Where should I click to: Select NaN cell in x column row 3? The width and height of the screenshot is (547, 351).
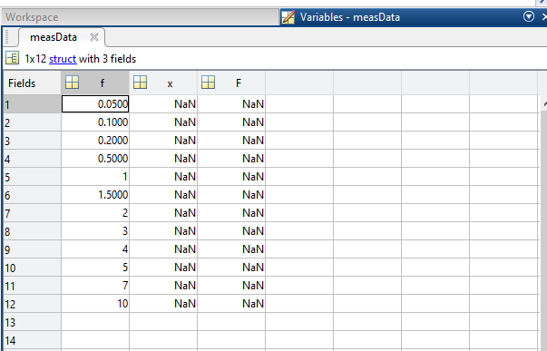point(163,141)
